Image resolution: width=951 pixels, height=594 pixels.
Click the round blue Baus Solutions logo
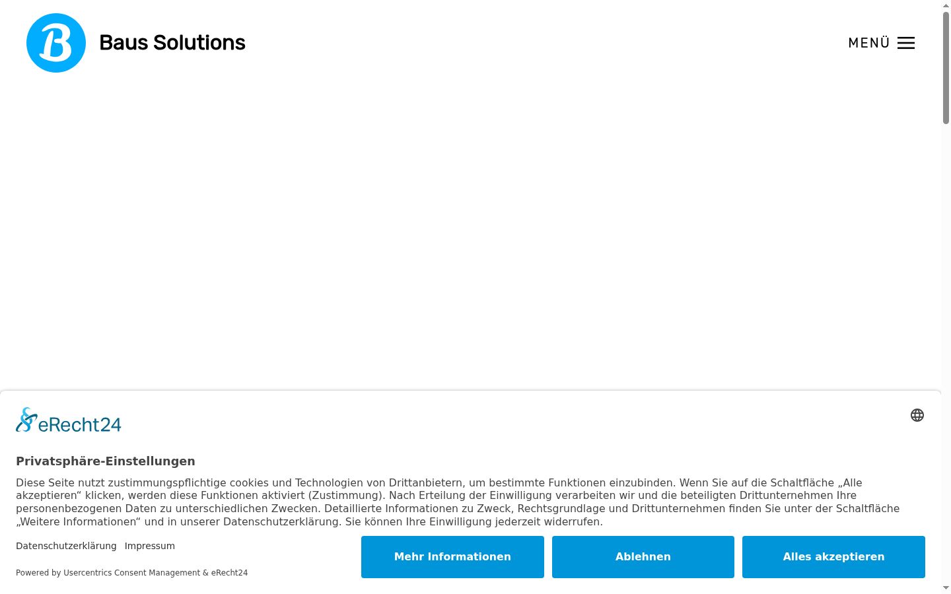56,43
